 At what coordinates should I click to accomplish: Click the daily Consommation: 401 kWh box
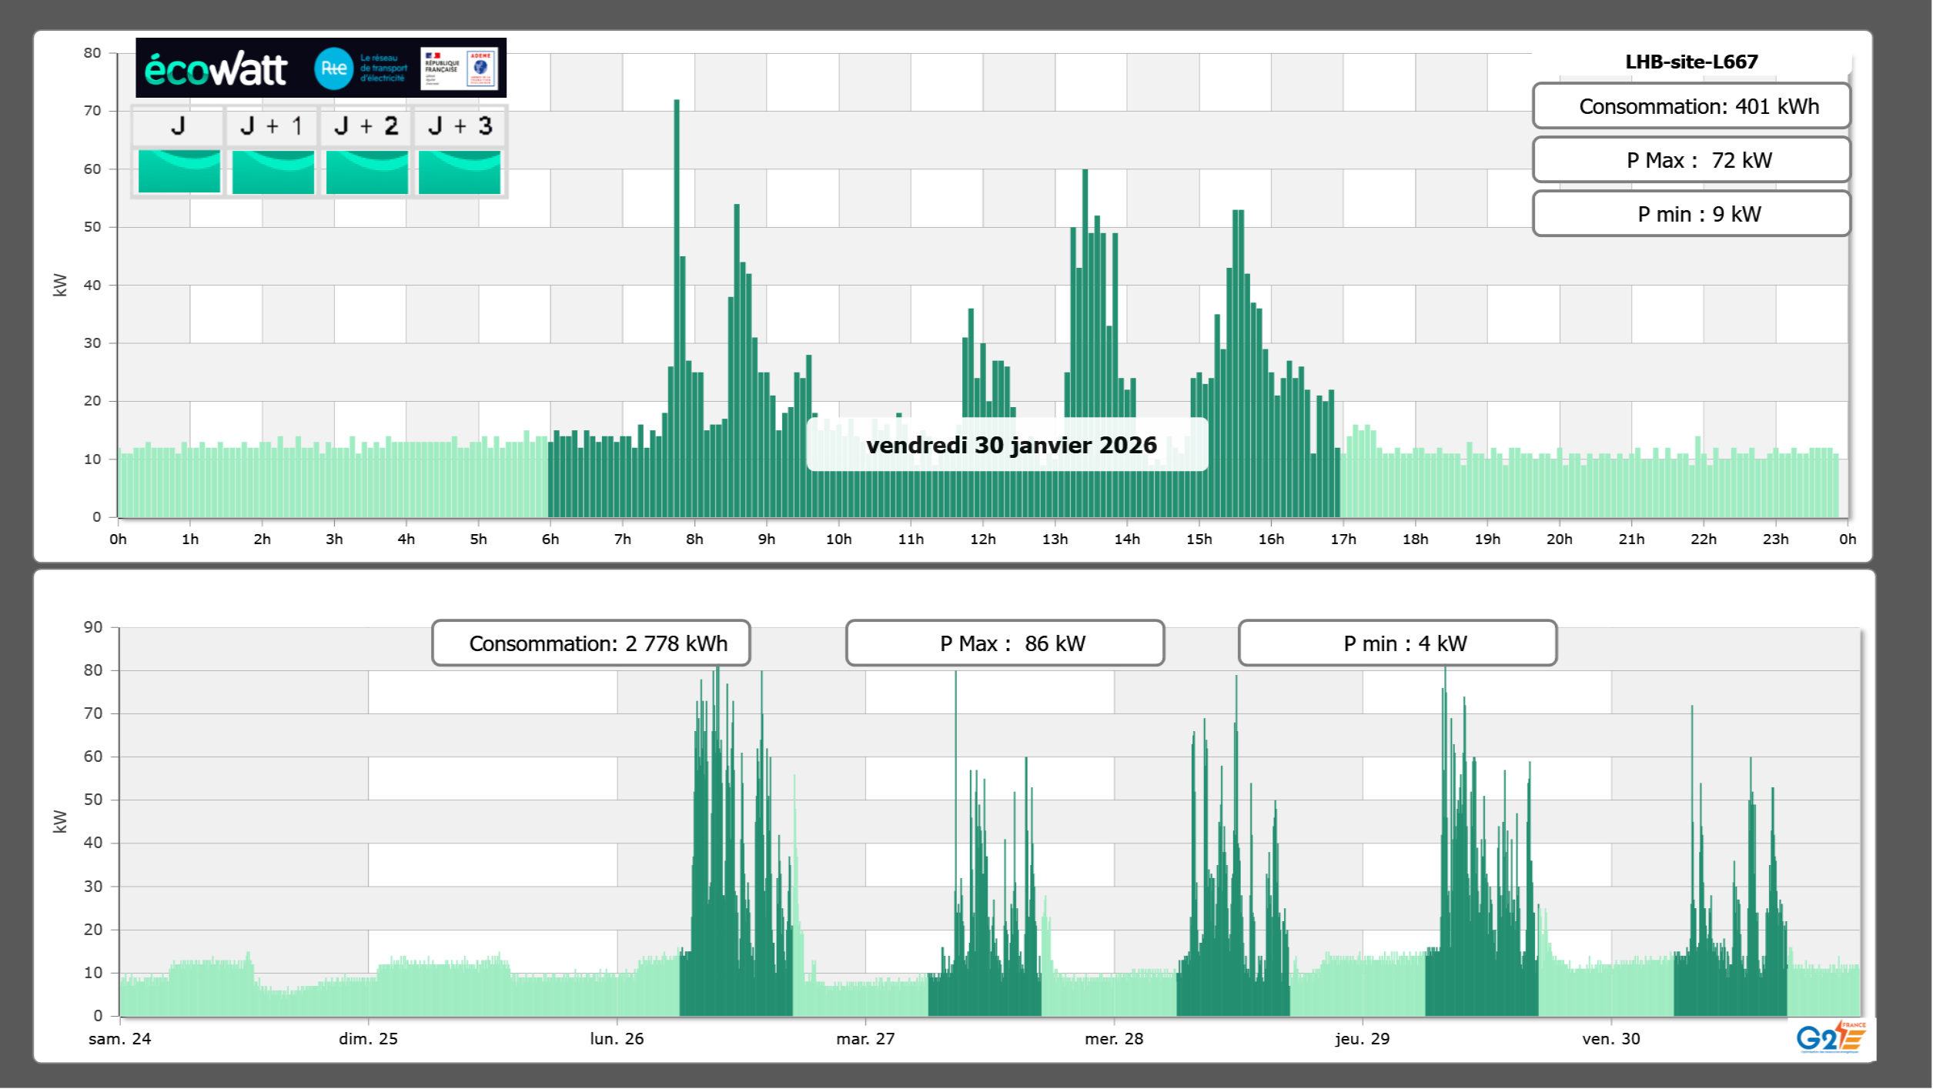point(1691,106)
